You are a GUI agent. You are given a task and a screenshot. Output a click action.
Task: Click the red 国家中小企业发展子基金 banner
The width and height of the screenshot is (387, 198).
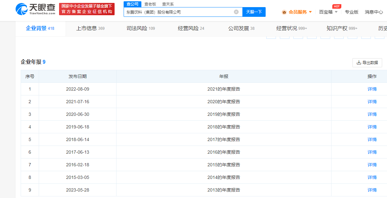click(x=87, y=9)
